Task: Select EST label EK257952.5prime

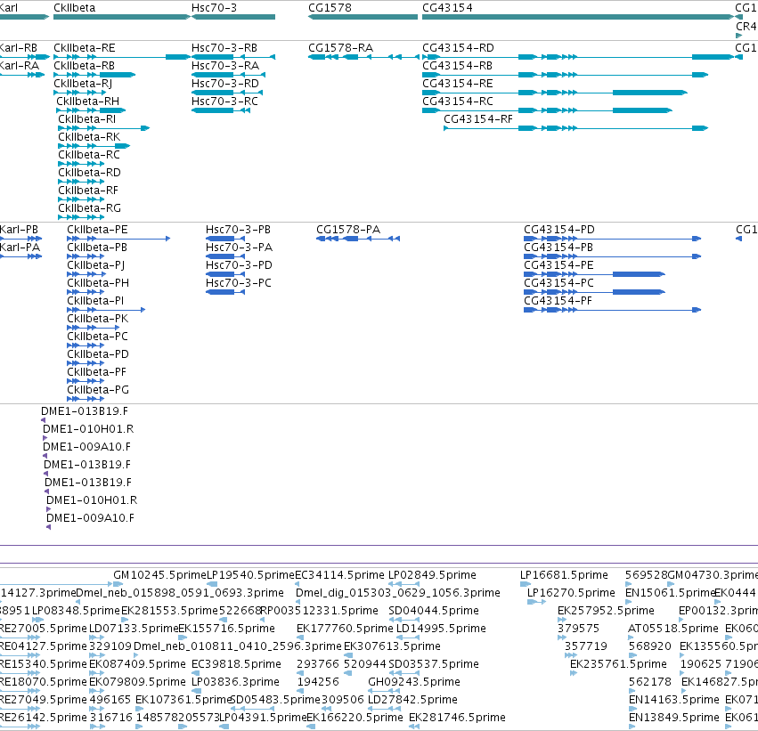Action: 606,611
